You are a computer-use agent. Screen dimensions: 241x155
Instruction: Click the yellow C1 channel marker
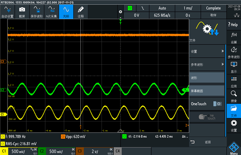point(3,114)
